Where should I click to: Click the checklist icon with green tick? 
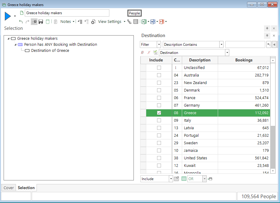[155, 52]
